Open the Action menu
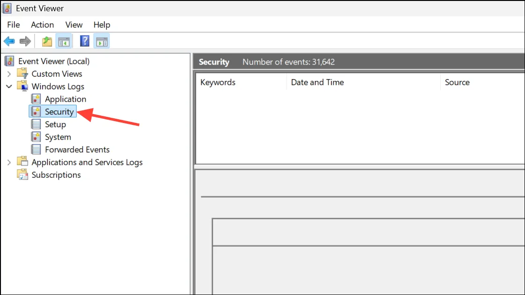 tap(42, 25)
